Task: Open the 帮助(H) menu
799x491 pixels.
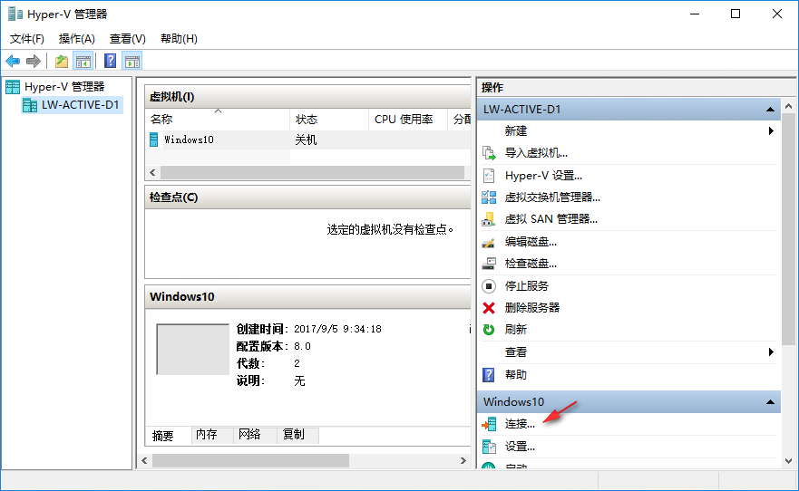Action: (179, 39)
